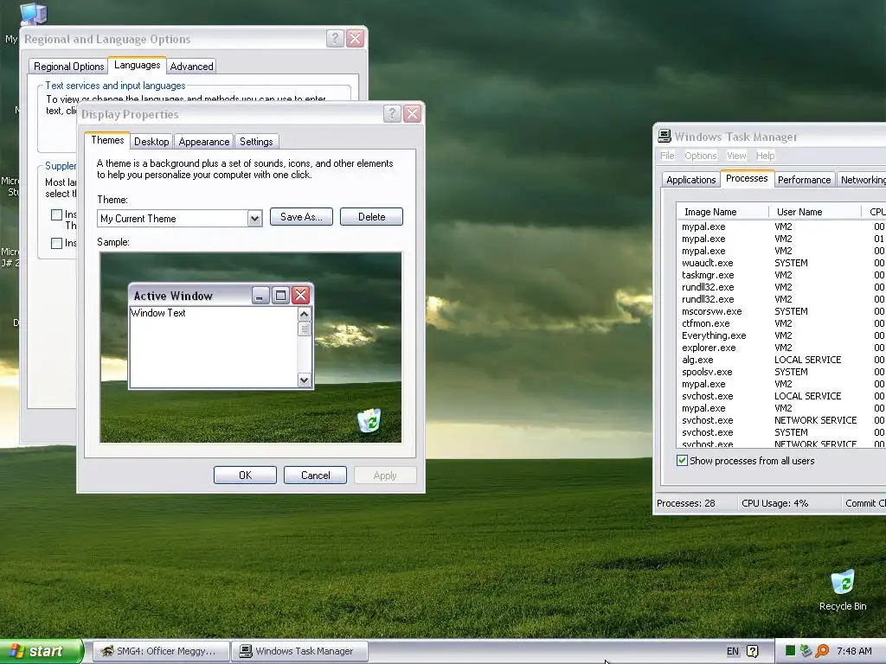Screen dimensions: 886x664
Task: Click the clock showing 7:48 AM
Action: coord(854,651)
